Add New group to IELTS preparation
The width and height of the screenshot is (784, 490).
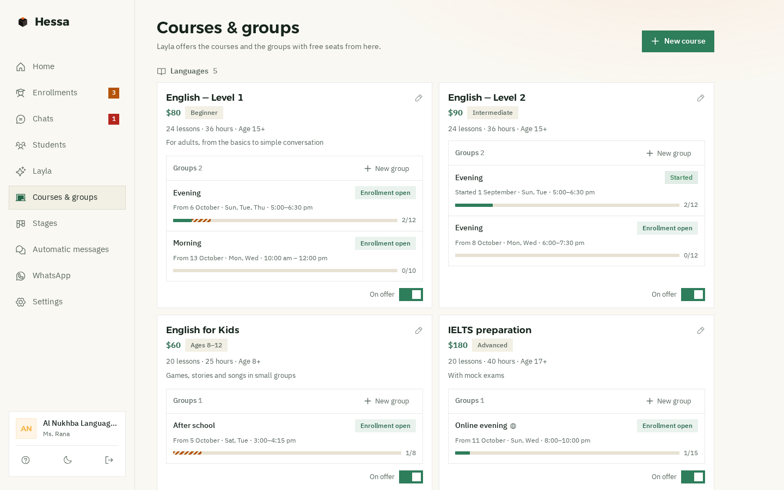pos(669,401)
